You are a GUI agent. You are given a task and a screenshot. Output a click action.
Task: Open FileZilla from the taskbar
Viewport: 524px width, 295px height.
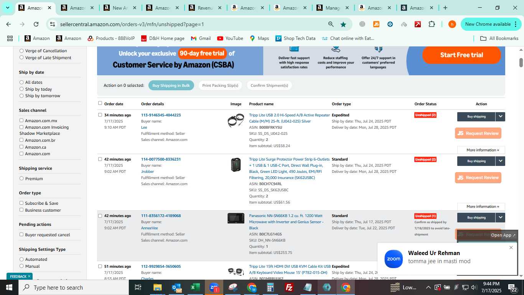(289, 287)
